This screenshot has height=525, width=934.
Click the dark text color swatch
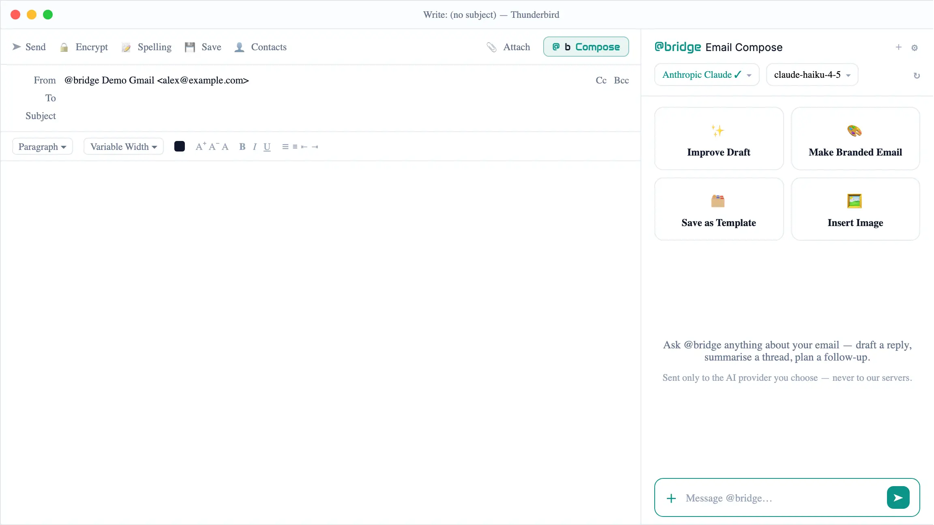[180, 147]
